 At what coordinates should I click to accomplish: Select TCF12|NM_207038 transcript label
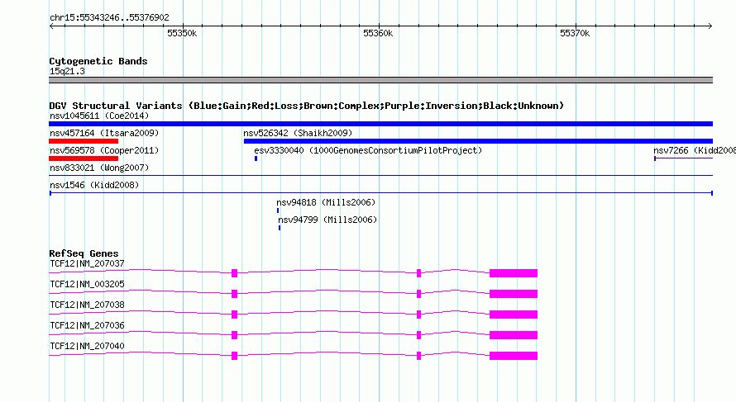tap(87, 305)
